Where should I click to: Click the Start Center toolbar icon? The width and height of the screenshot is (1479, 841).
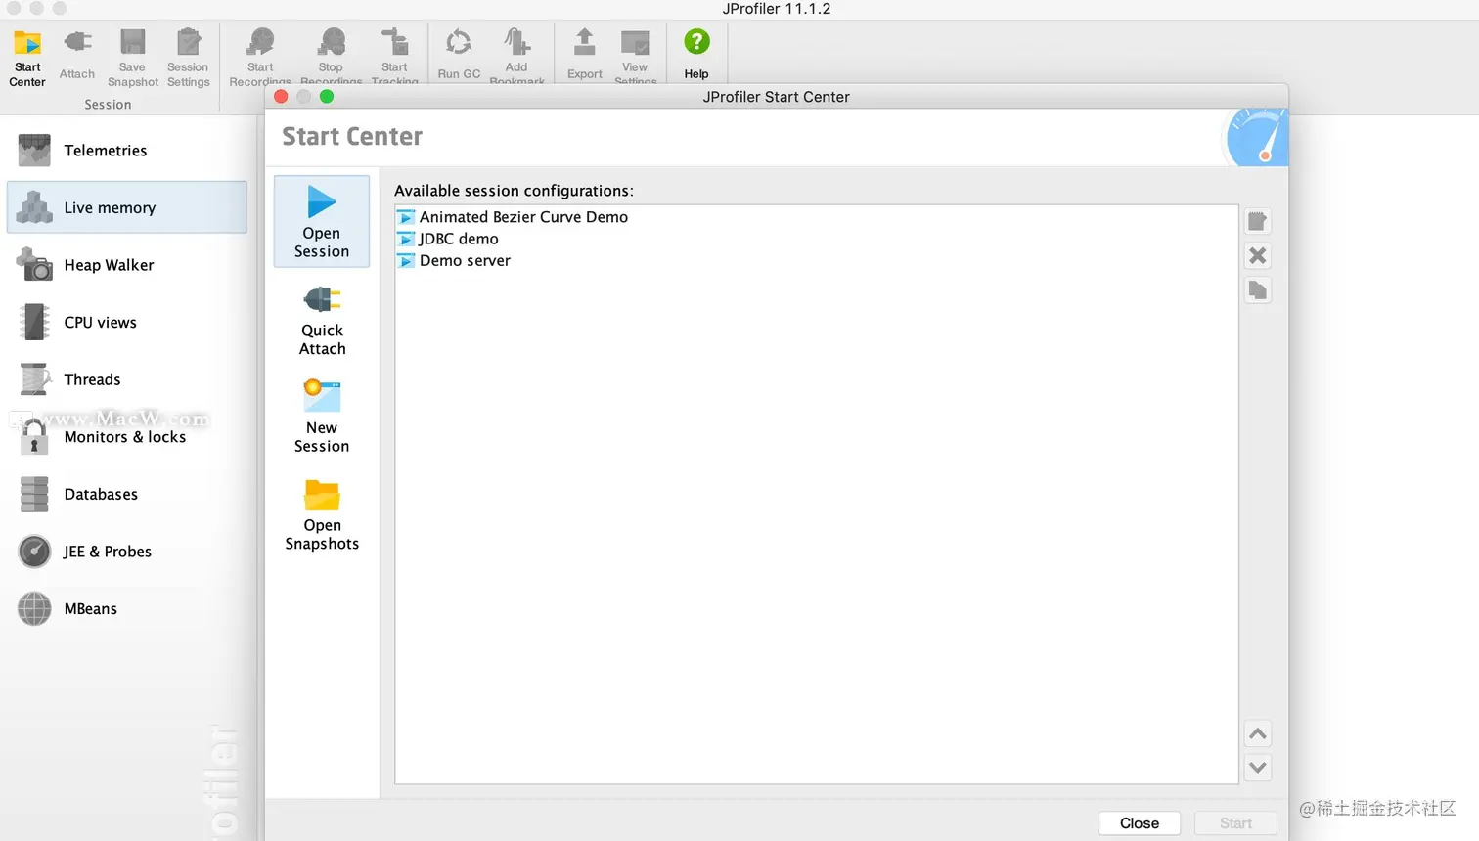(27, 58)
